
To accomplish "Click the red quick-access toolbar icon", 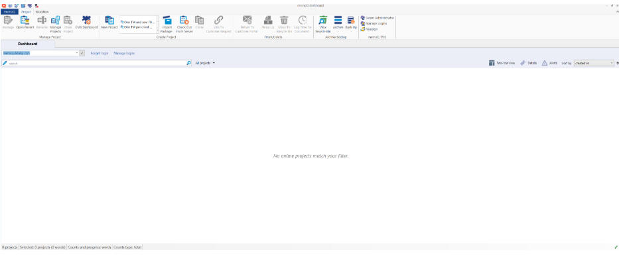I will (4, 5).
